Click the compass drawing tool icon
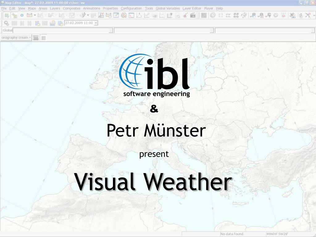316x237 pixels. coord(83,15)
